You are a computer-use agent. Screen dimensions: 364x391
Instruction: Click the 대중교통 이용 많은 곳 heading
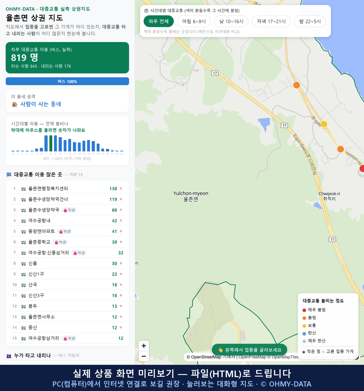pyautogui.click(x=38, y=174)
